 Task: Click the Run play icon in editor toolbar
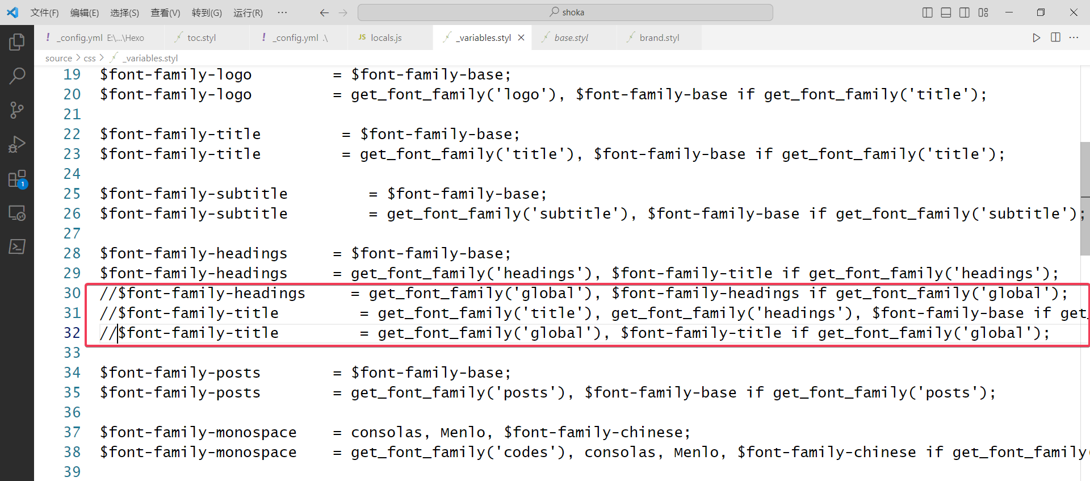[1036, 37]
